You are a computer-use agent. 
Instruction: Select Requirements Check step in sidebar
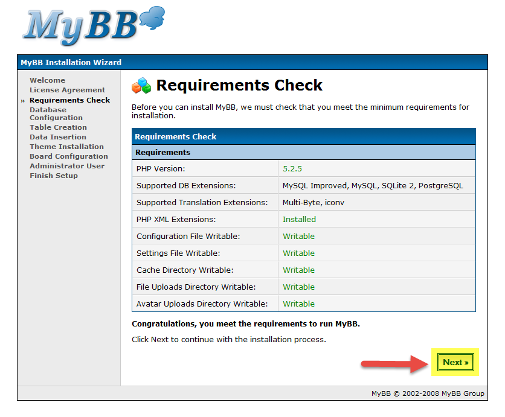coord(69,100)
